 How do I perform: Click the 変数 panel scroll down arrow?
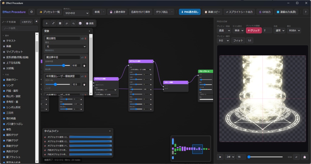pyautogui.click(x=91, y=94)
